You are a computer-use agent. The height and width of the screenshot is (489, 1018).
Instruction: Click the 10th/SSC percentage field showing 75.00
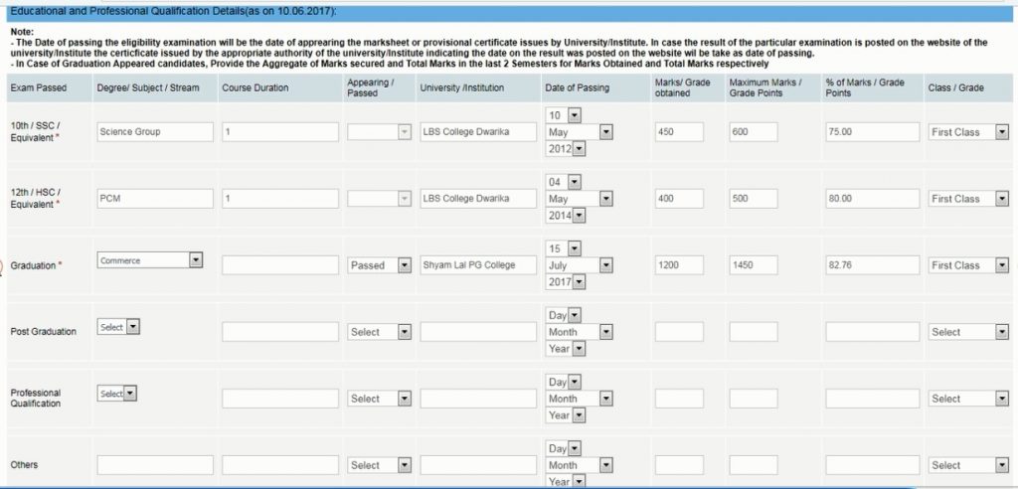[x=873, y=132]
